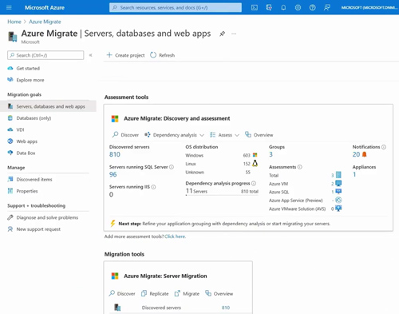Open Properties under Manage

27,191
